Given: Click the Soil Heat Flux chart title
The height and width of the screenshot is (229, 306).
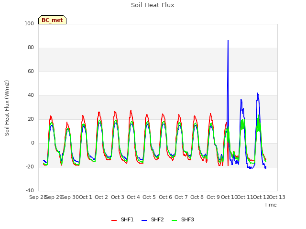Looking at the screenshot, I should pos(153,5).
